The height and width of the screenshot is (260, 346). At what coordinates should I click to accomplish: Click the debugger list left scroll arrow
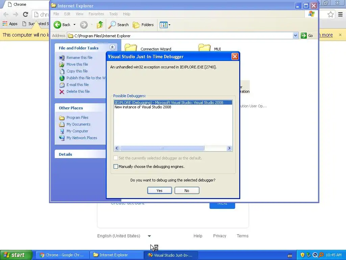(x=117, y=148)
